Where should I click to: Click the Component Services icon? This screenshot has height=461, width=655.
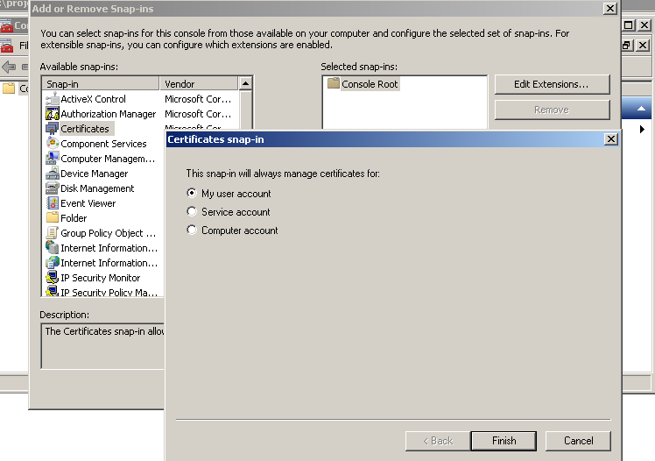coord(53,144)
